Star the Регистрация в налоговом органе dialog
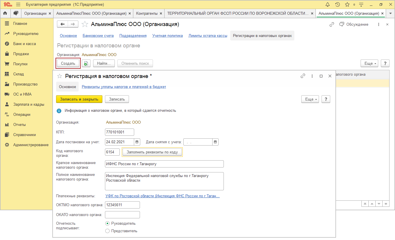The image size is (395, 240). (x=60, y=76)
